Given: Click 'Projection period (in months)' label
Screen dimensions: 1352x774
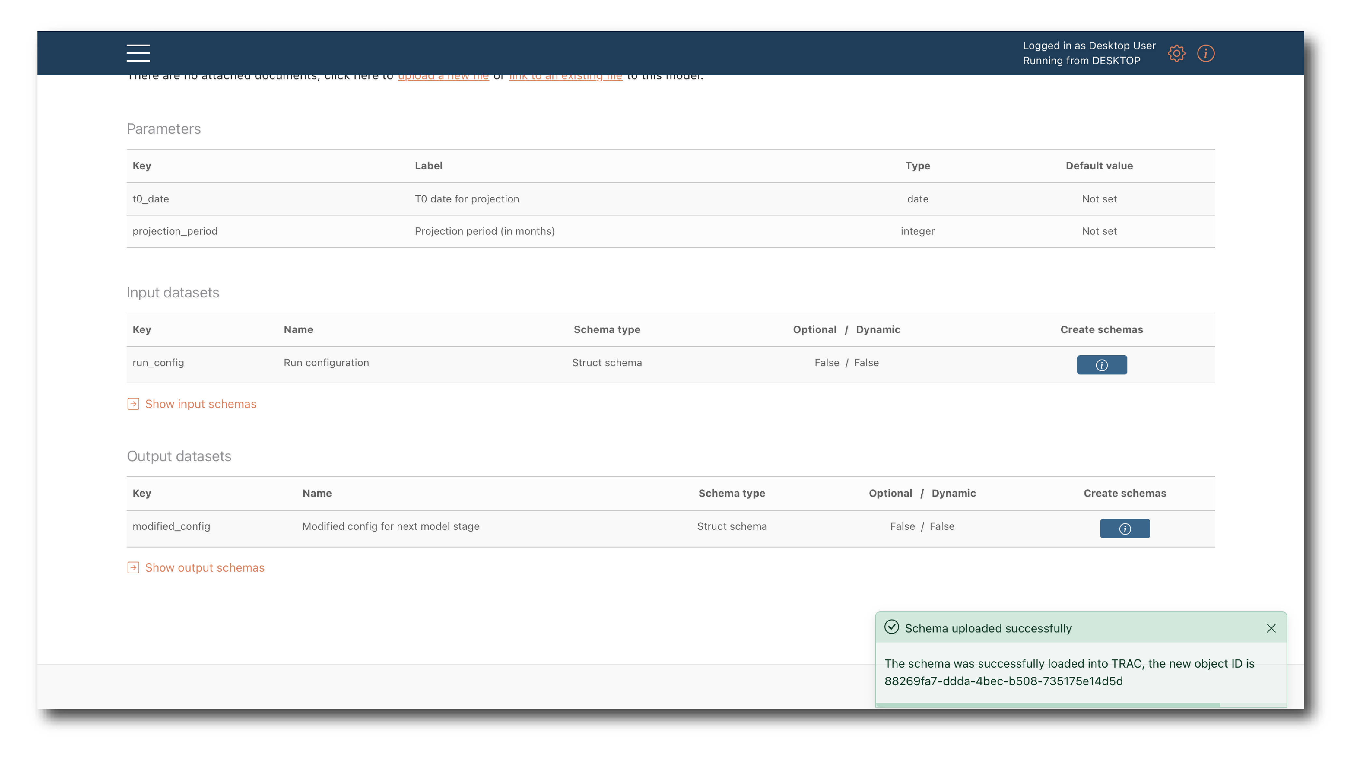Looking at the screenshot, I should [x=484, y=231].
